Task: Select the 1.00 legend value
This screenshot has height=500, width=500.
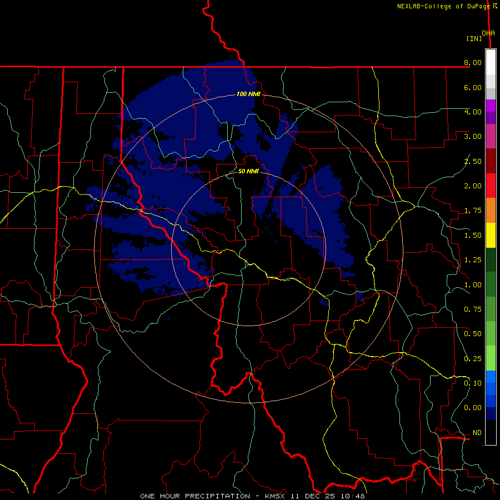Action: pyautogui.click(x=473, y=285)
